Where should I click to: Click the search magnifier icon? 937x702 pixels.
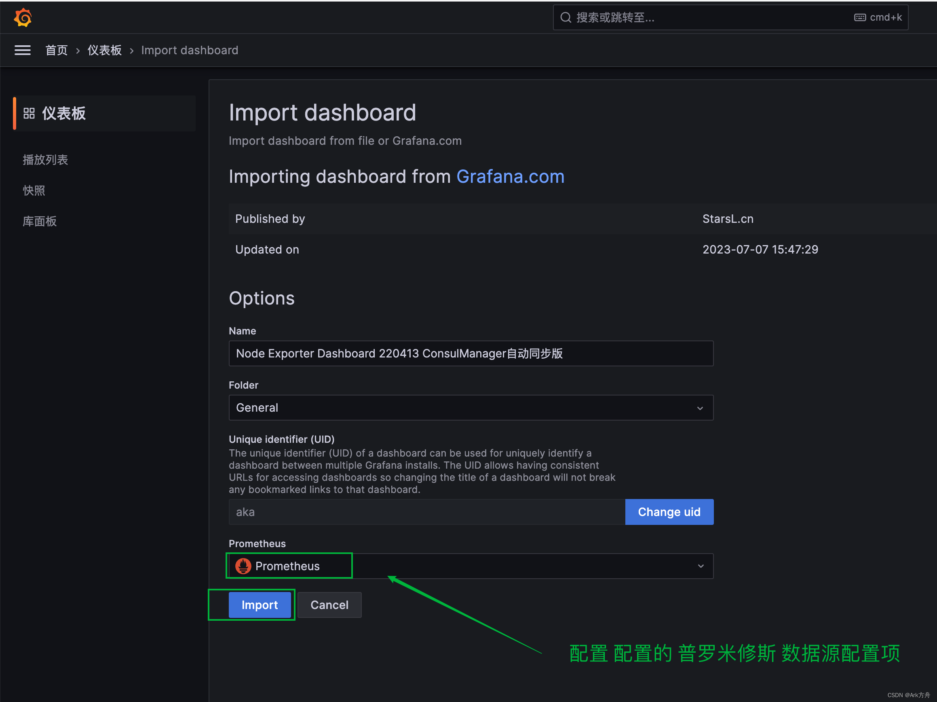566,17
